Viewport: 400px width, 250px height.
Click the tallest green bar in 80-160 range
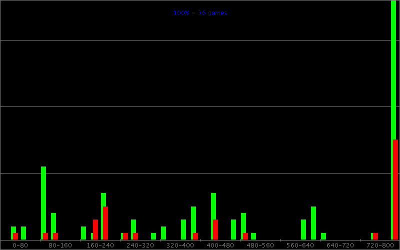(43, 203)
